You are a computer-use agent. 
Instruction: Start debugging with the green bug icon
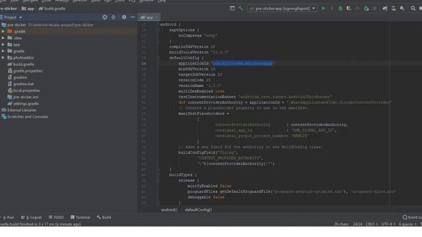coord(340,9)
